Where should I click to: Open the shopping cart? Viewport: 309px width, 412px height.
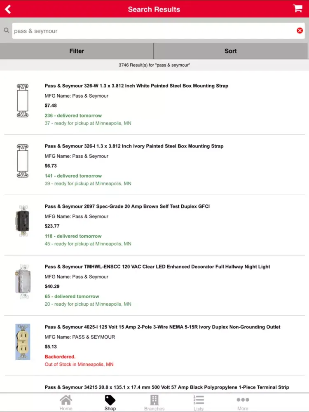coord(297,9)
